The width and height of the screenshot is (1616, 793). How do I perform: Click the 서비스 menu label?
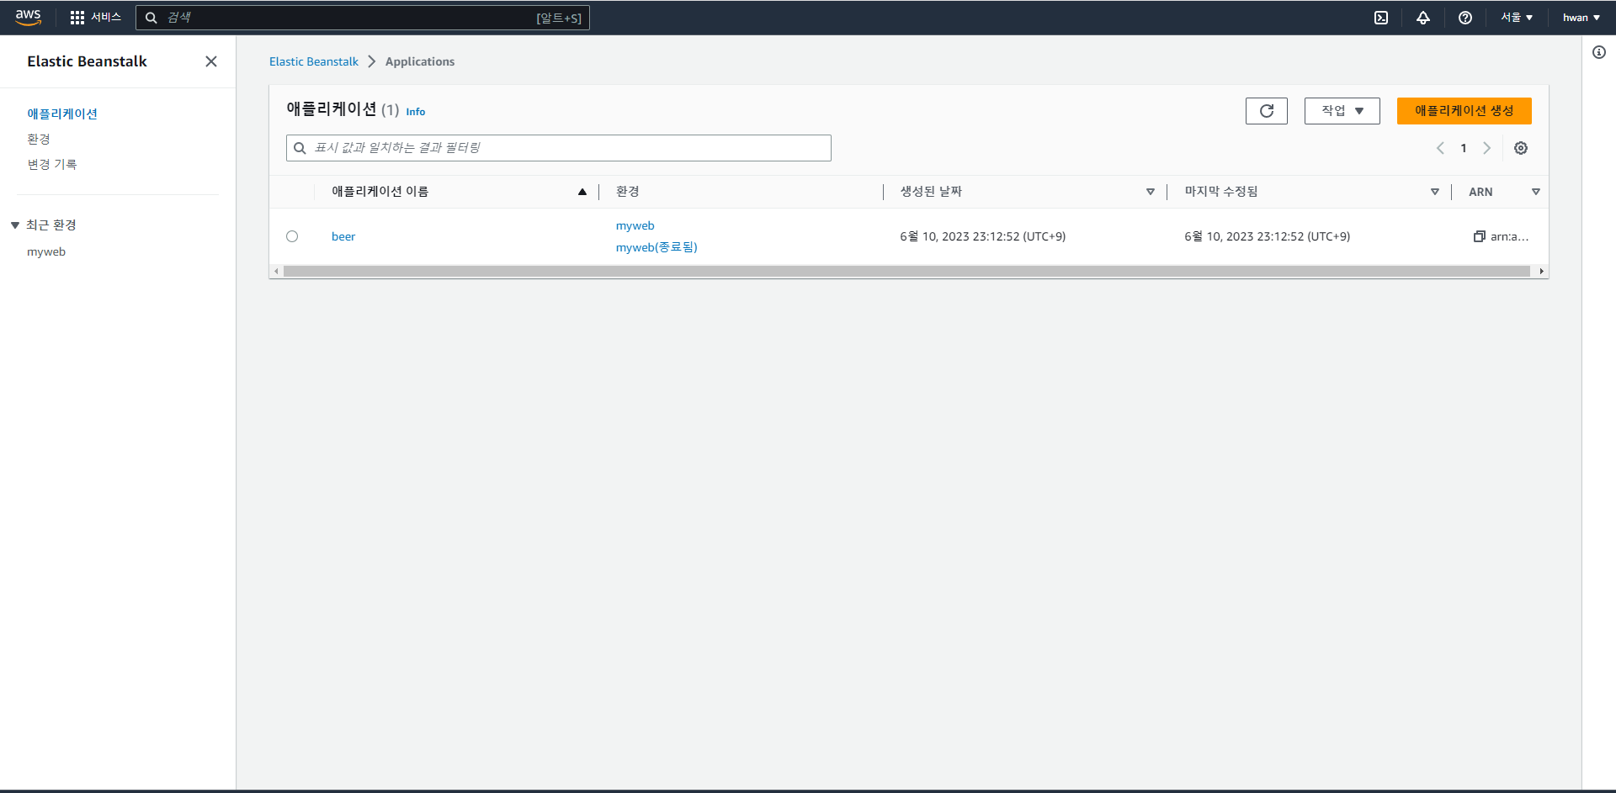pos(106,18)
